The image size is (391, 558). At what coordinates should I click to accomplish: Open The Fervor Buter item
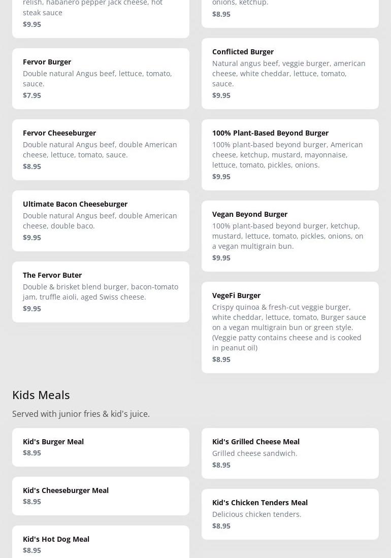[101, 291]
